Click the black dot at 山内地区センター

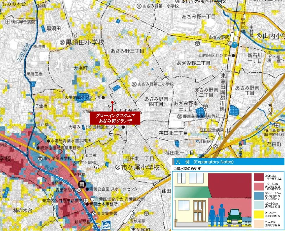click(x=234, y=56)
